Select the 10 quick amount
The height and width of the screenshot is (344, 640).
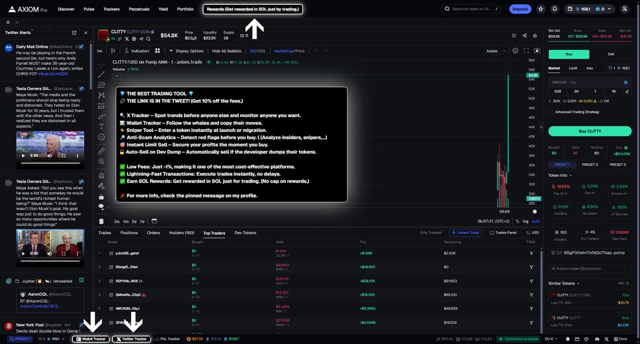pos(614,92)
